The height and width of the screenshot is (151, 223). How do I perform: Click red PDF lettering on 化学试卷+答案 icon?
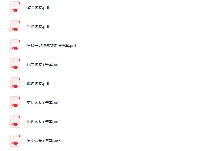(x=15, y=67)
